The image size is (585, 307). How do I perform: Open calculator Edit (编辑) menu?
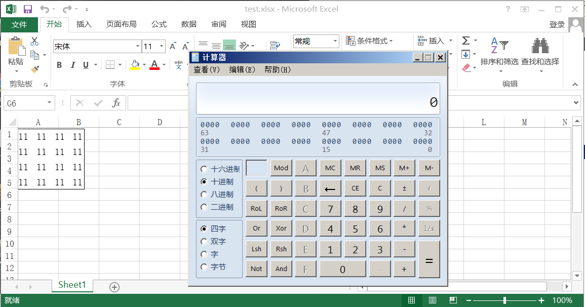click(242, 70)
